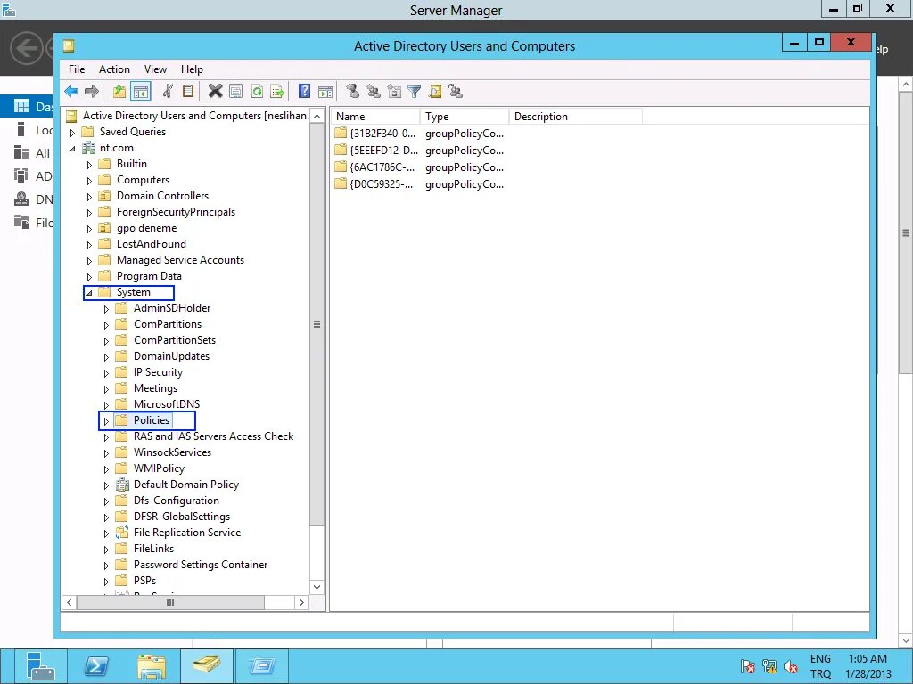Click the speaker volume tray icon
The height and width of the screenshot is (684, 913).
click(790, 666)
